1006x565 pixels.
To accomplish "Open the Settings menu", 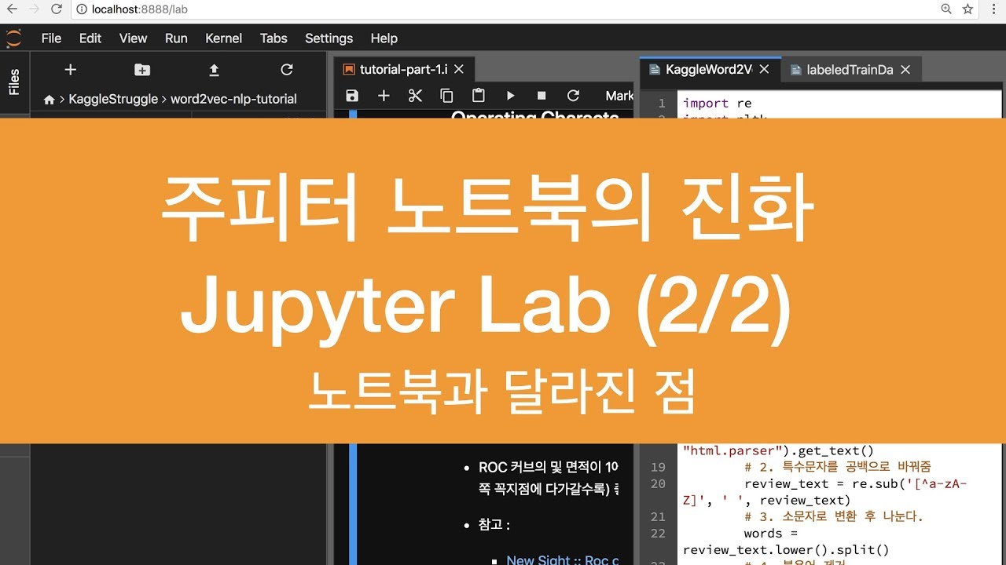I will (329, 38).
